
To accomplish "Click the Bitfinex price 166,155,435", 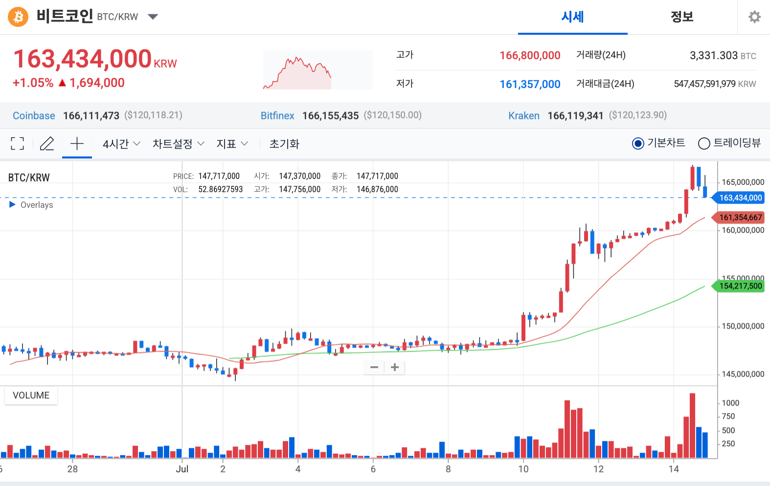I will point(330,116).
